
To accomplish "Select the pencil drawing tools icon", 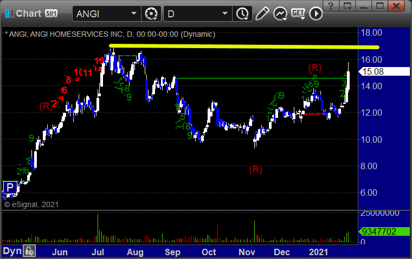I will pyautogui.click(x=262, y=14).
